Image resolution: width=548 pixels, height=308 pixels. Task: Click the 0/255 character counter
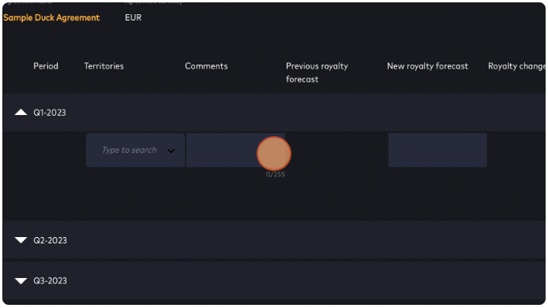point(276,174)
